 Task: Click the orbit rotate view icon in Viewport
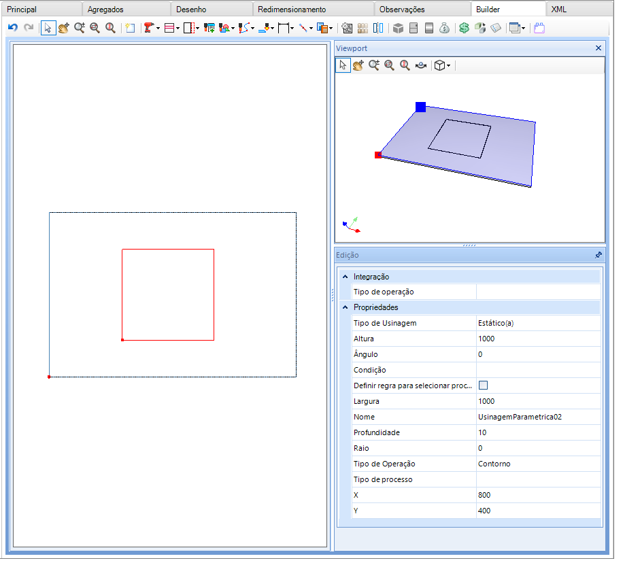[421, 65]
